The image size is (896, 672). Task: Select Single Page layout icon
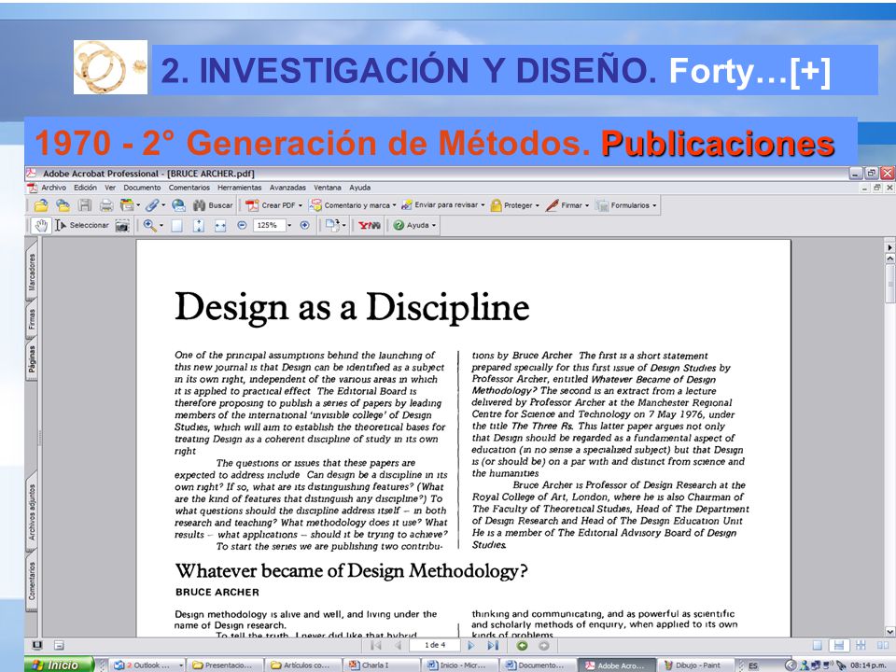[x=818, y=645]
